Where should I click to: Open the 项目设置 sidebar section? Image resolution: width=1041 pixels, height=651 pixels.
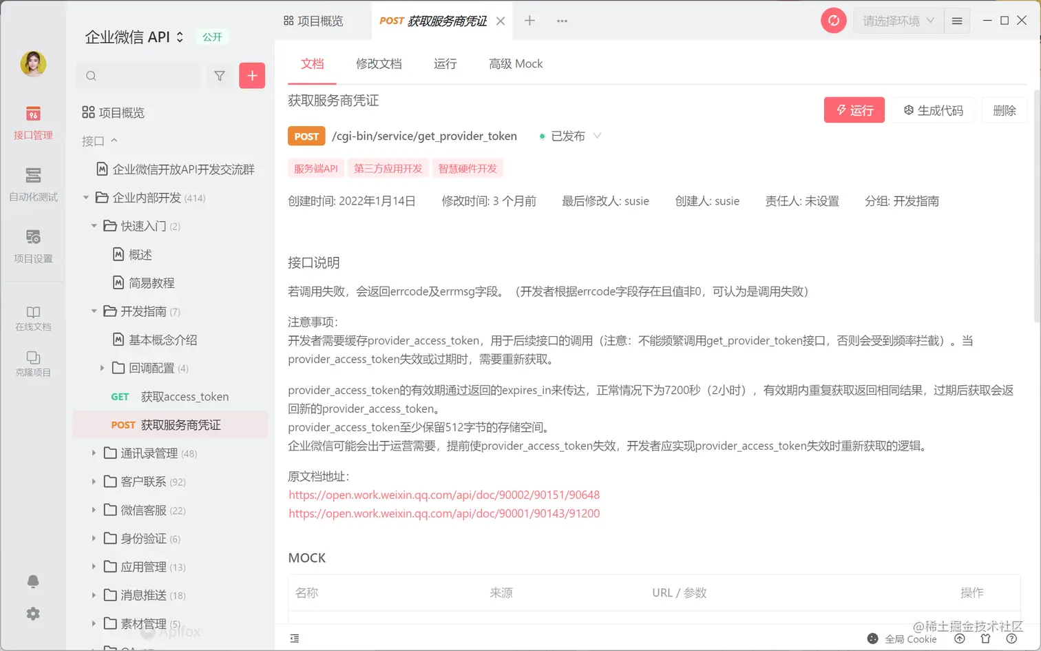coord(33,246)
